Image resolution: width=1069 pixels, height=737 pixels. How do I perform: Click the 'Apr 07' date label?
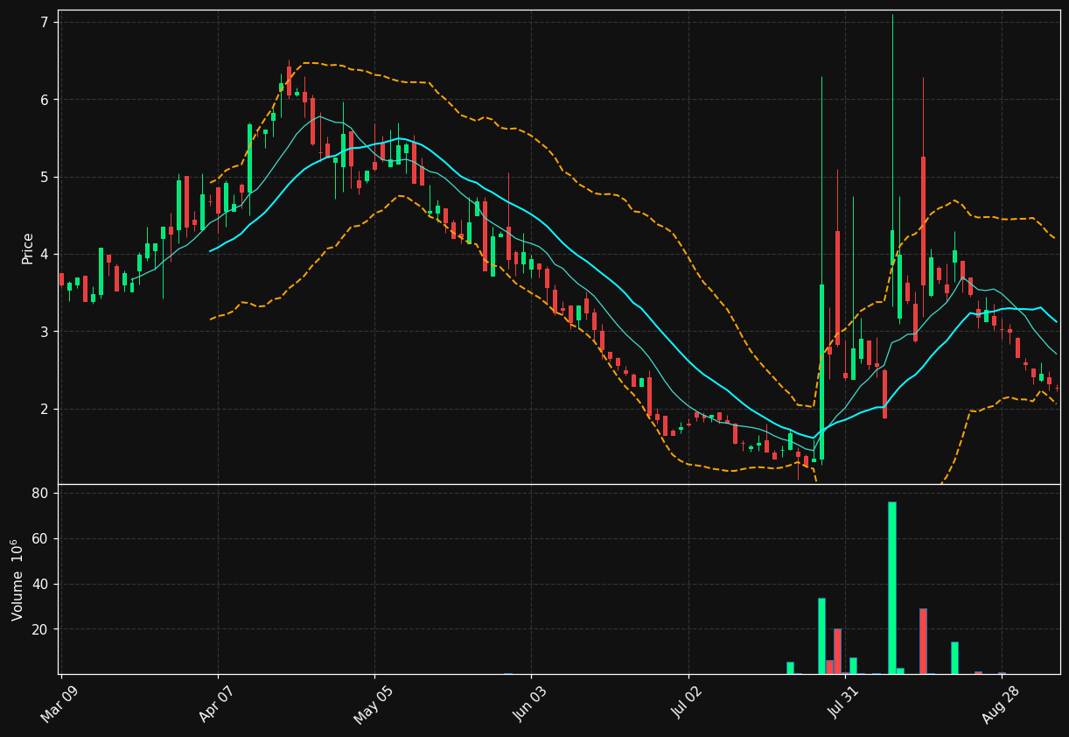coord(216,704)
